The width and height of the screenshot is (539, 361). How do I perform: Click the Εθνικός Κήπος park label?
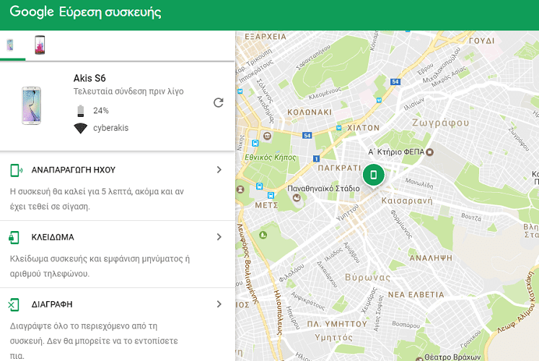pos(270,157)
